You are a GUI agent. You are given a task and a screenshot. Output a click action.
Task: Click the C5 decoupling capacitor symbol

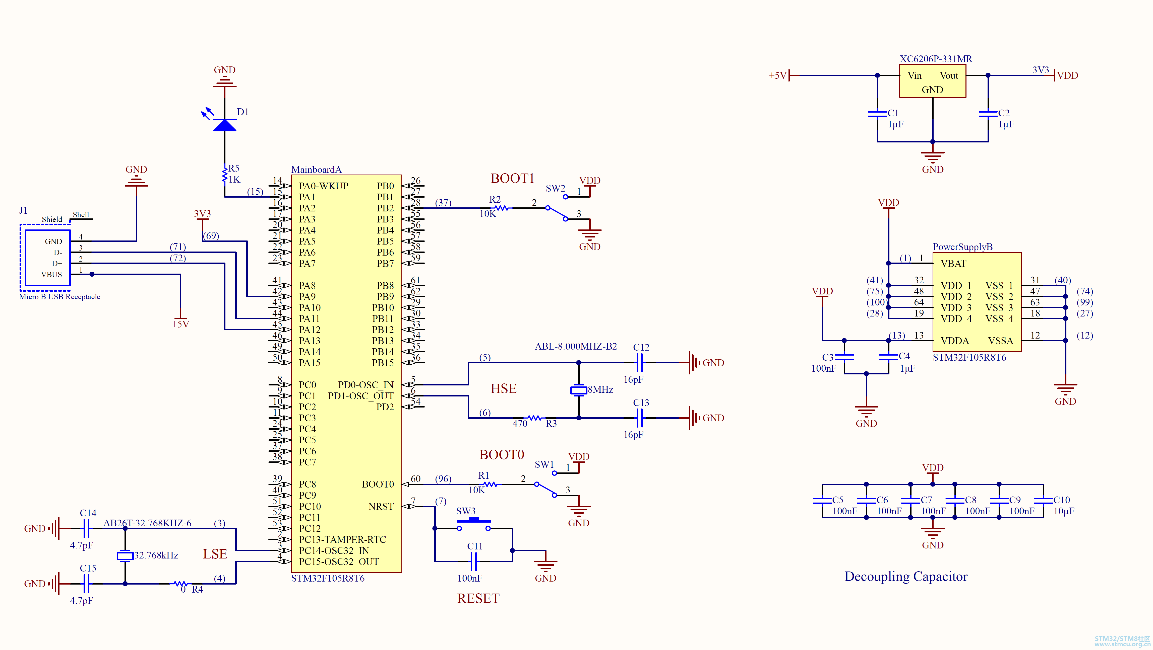(822, 501)
